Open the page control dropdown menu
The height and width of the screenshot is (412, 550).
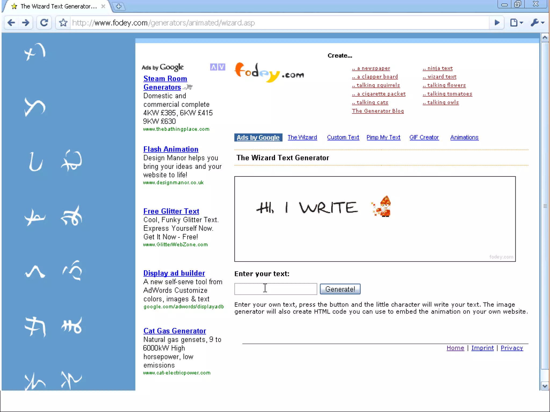516,23
